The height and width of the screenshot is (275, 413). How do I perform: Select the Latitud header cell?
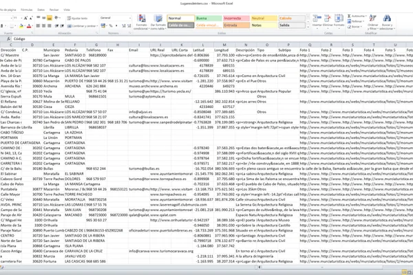point(203,50)
